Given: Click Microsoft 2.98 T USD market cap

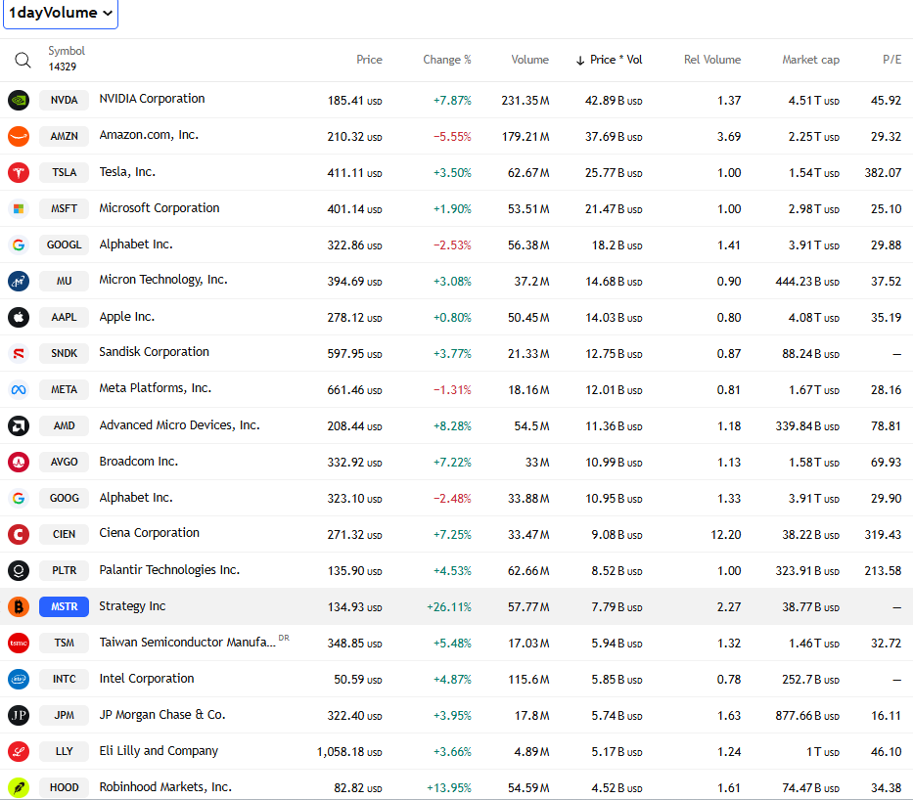Looking at the screenshot, I should pos(814,209).
